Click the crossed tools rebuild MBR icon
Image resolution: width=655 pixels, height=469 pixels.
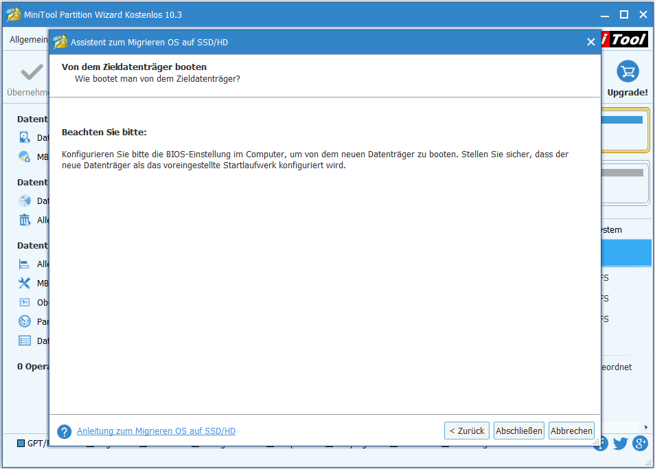click(24, 283)
